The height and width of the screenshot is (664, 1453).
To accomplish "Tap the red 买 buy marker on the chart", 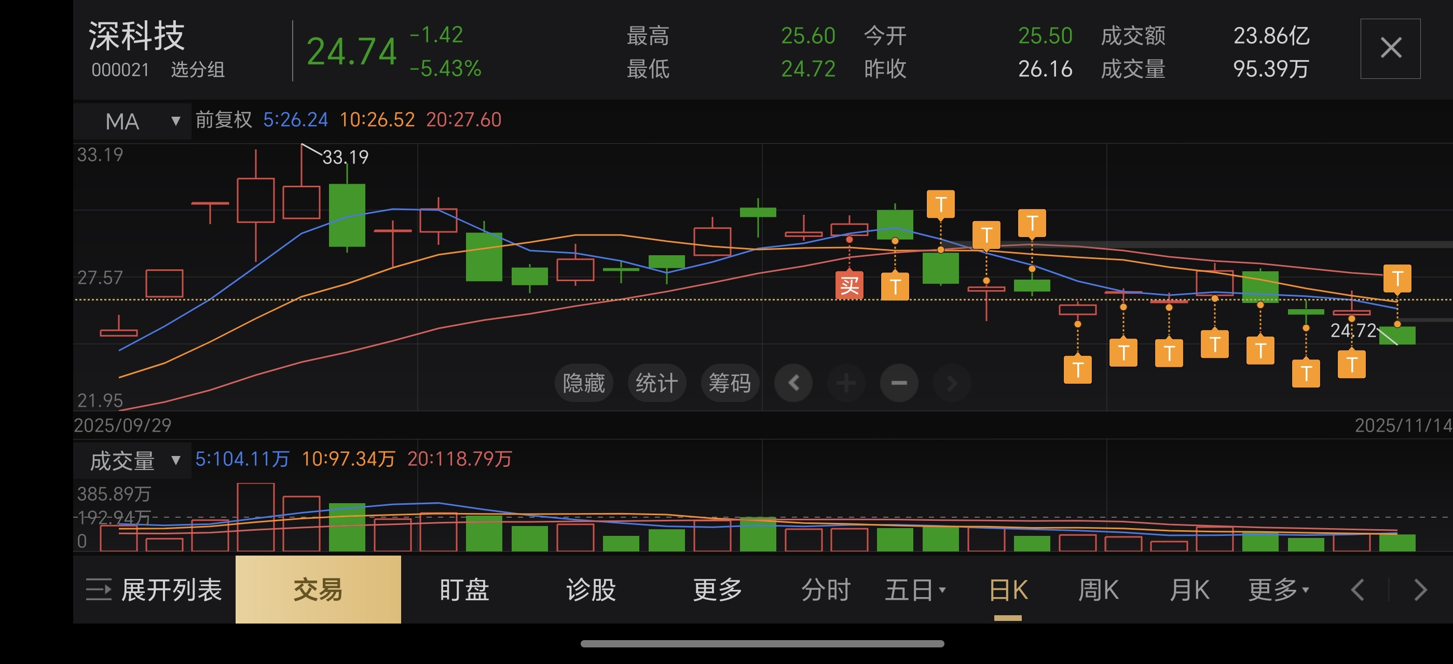I will pos(849,286).
